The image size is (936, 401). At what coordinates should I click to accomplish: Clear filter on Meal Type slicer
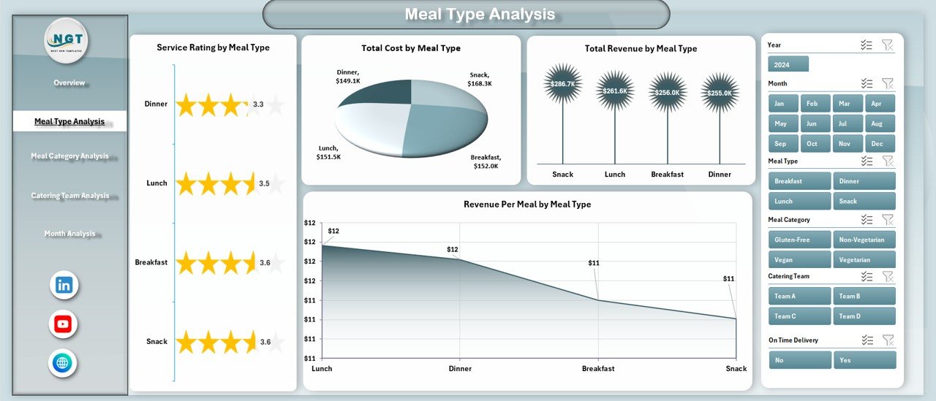(x=887, y=161)
